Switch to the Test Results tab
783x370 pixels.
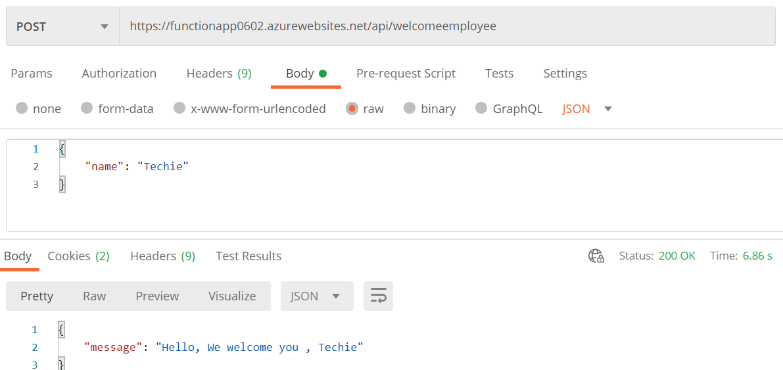249,256
